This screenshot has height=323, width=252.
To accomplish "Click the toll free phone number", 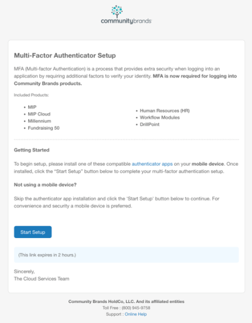I will coord(136,308).
